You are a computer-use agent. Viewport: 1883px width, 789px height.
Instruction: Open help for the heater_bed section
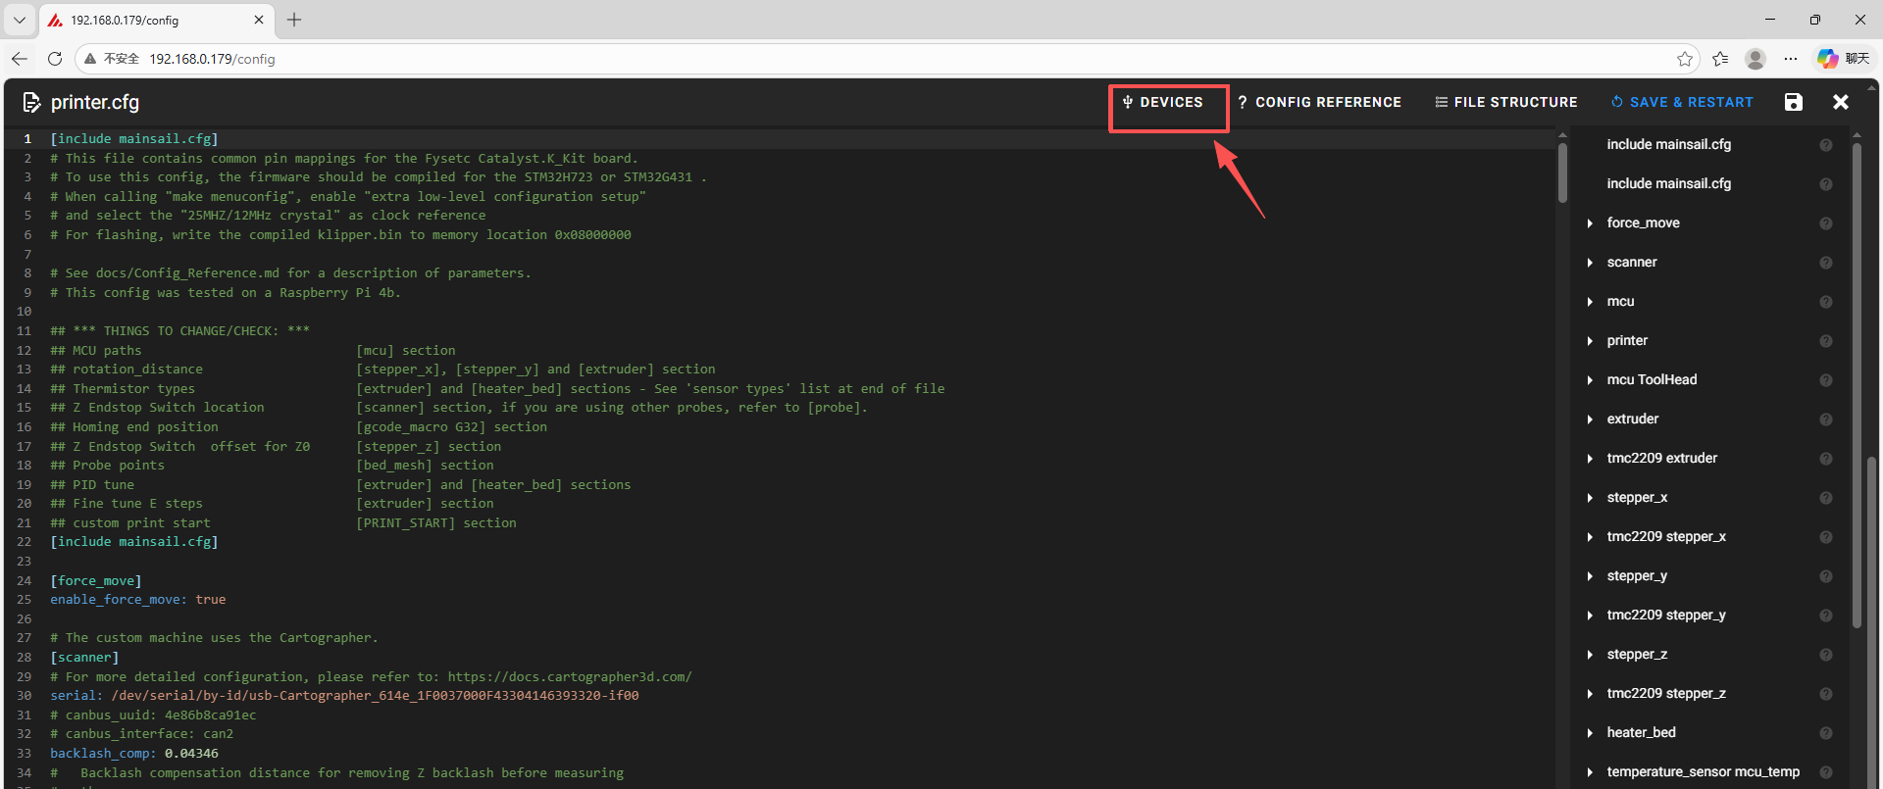point(1826,733)
